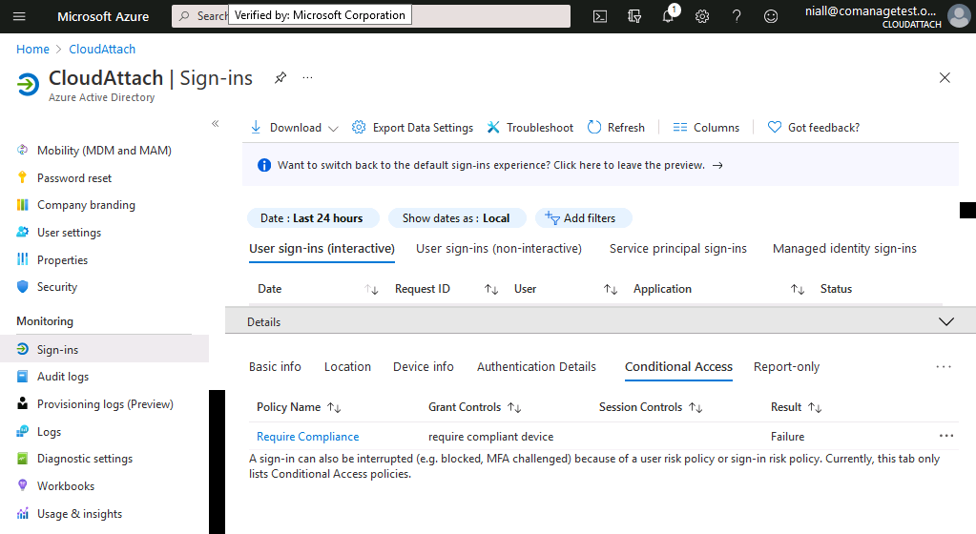The image size is (976, 534).
Task: Expand the Download dropdown chevron
Action: 333,128
